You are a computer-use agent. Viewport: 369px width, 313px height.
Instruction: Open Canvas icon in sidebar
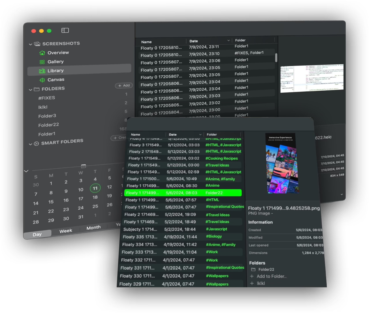pyautogui.click(x=42, y=80)
